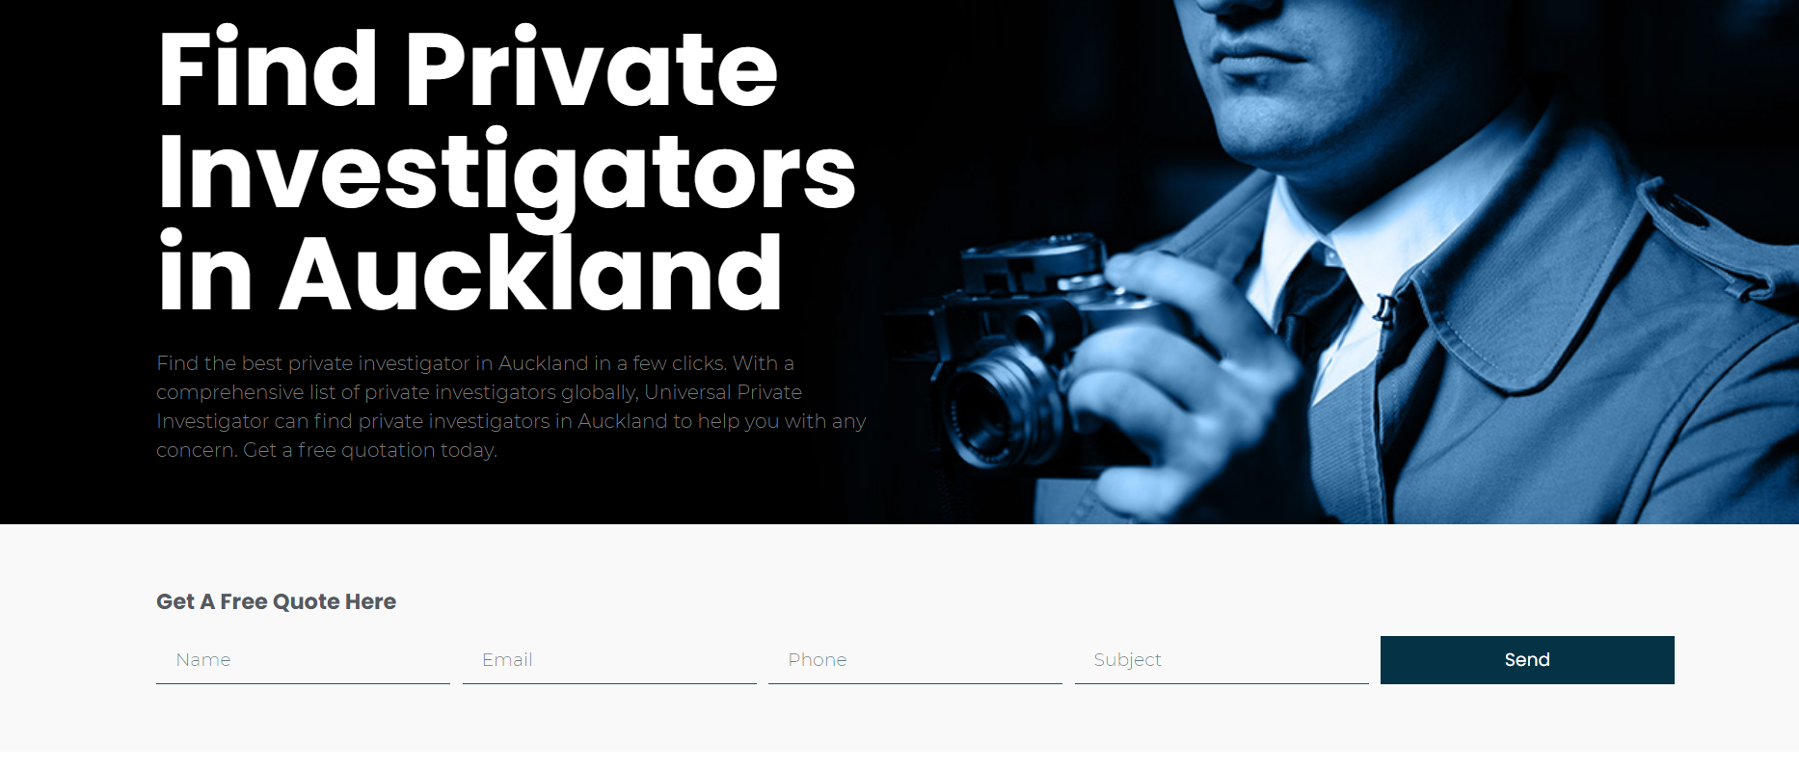The height and width of the screenshot is (770, 1799).
Task: Click into the Subject field
Action: coord(1222,660)
